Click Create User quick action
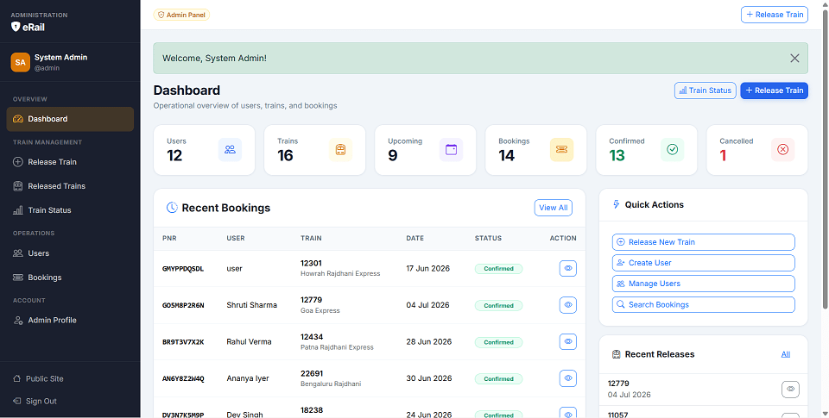Image resolution: width=829 pixels, height=418 pixels. [703, 263]
